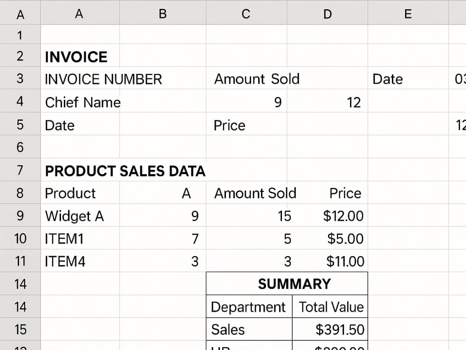This screenshot has width=466, height=350.
Task: Select the row 6 header
Action: coord(20,147)
